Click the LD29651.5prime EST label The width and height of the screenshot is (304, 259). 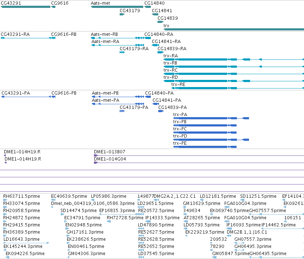156,203
